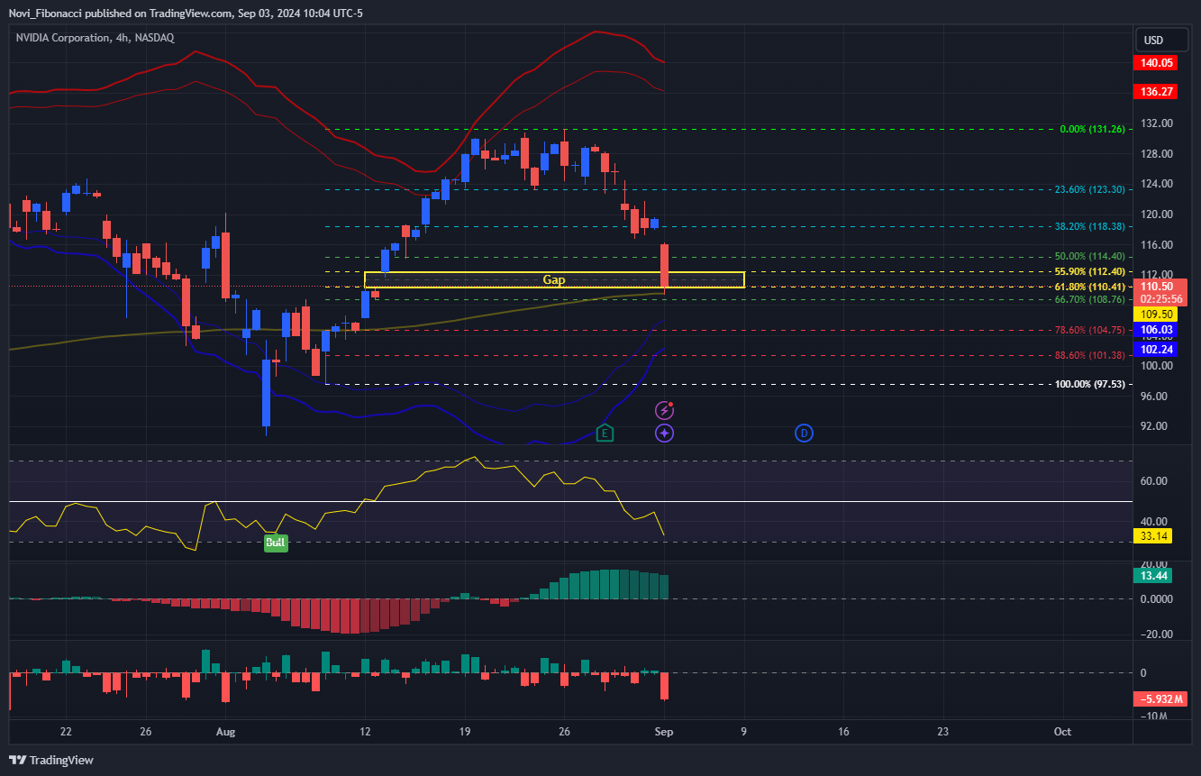This screenshot has width=1201, height=776.
Task: Click the 50.00% (114.40) Fibonacci label
Action: coord(1089,256)
